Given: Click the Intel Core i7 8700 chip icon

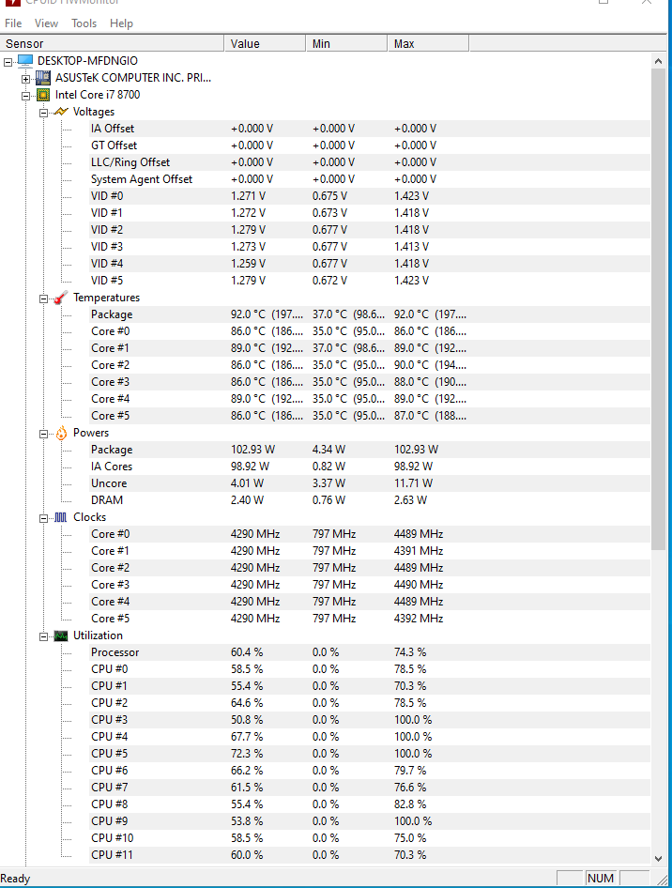Looking at the screenshot, I should pyautogui.click(x=43, y=95).
